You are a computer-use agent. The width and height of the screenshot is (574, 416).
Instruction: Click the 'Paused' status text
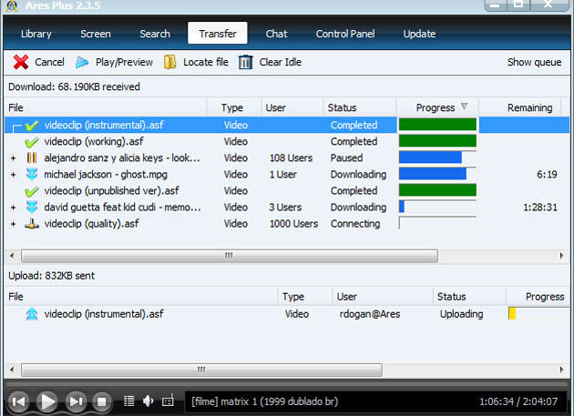tap(346, 158)
